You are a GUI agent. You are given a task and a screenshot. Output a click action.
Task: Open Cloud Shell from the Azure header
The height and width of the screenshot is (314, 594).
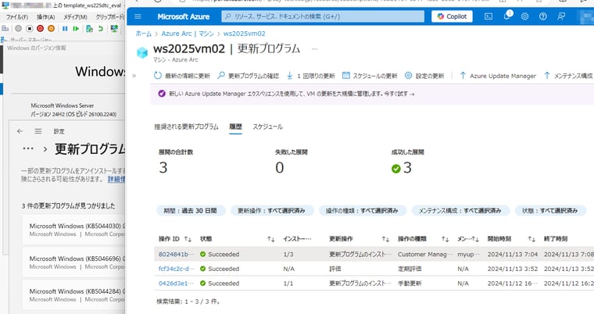click(488, 16)
